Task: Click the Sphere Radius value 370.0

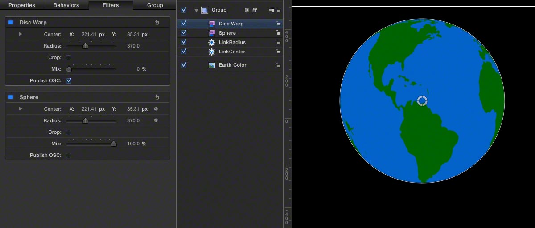Action: pyautogui.click(x=133, y=120)
